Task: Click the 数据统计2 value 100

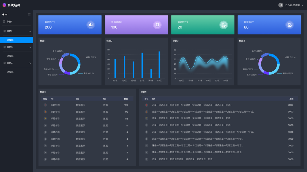Action: click(x=114, y=27)
